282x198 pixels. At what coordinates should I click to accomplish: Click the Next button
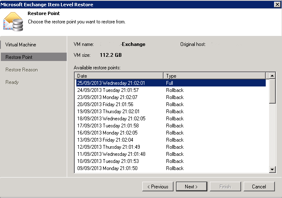coord(191,186)
